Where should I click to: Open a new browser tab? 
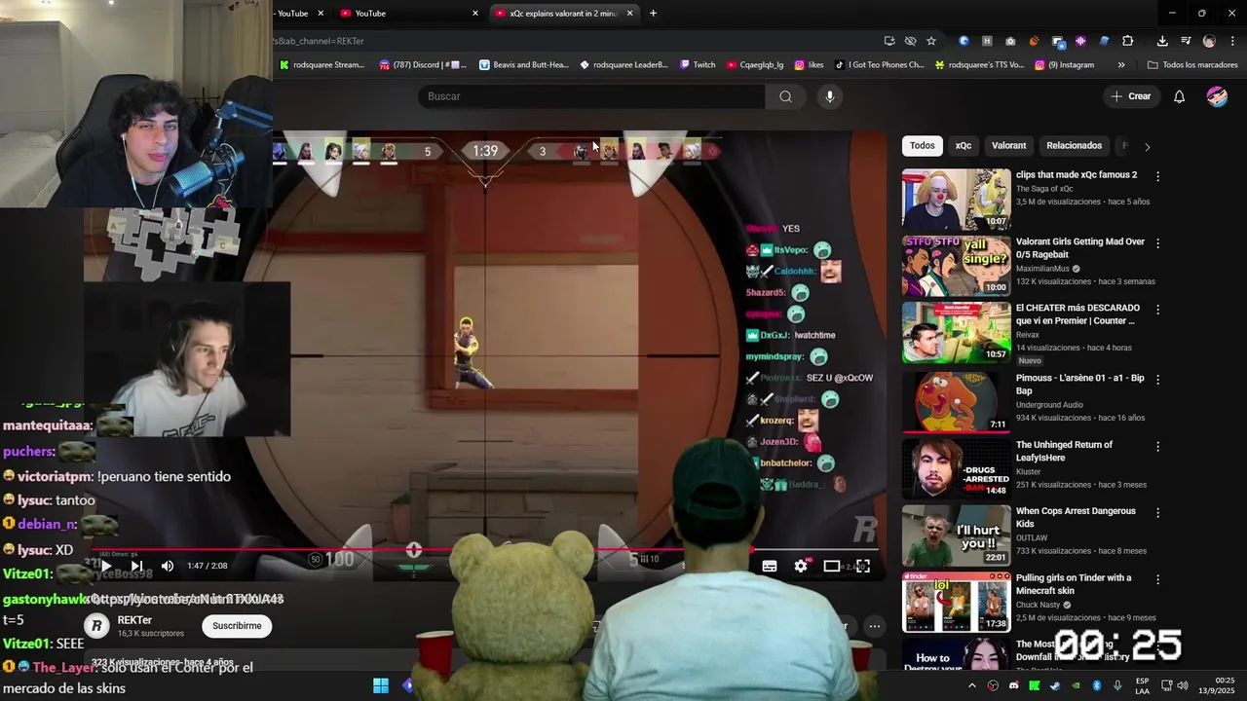(653, 14)
